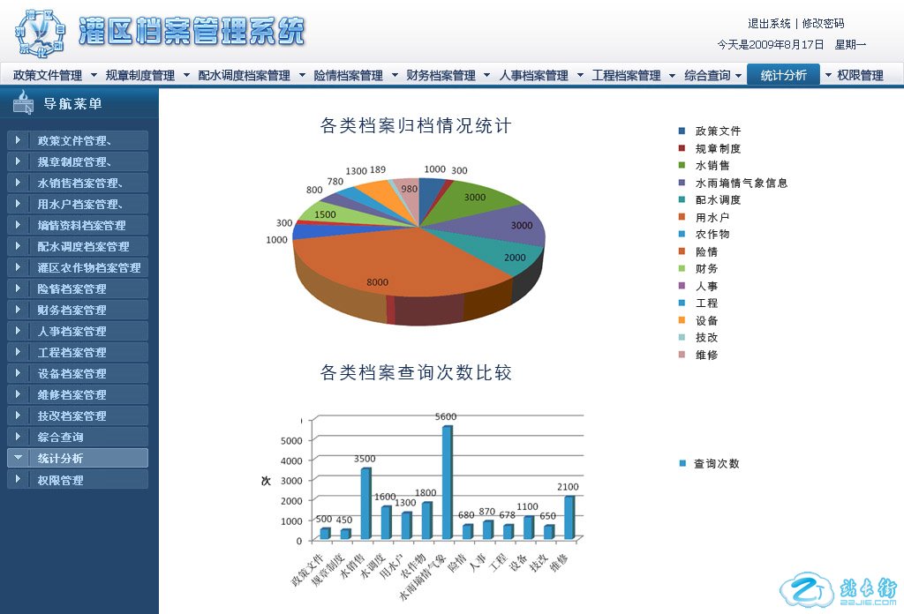The height and width of the screenshot is (614, 904).
Task: Click the 政策文件 blue legend marker
Action: pyautogui.click(x=682, y=131)
